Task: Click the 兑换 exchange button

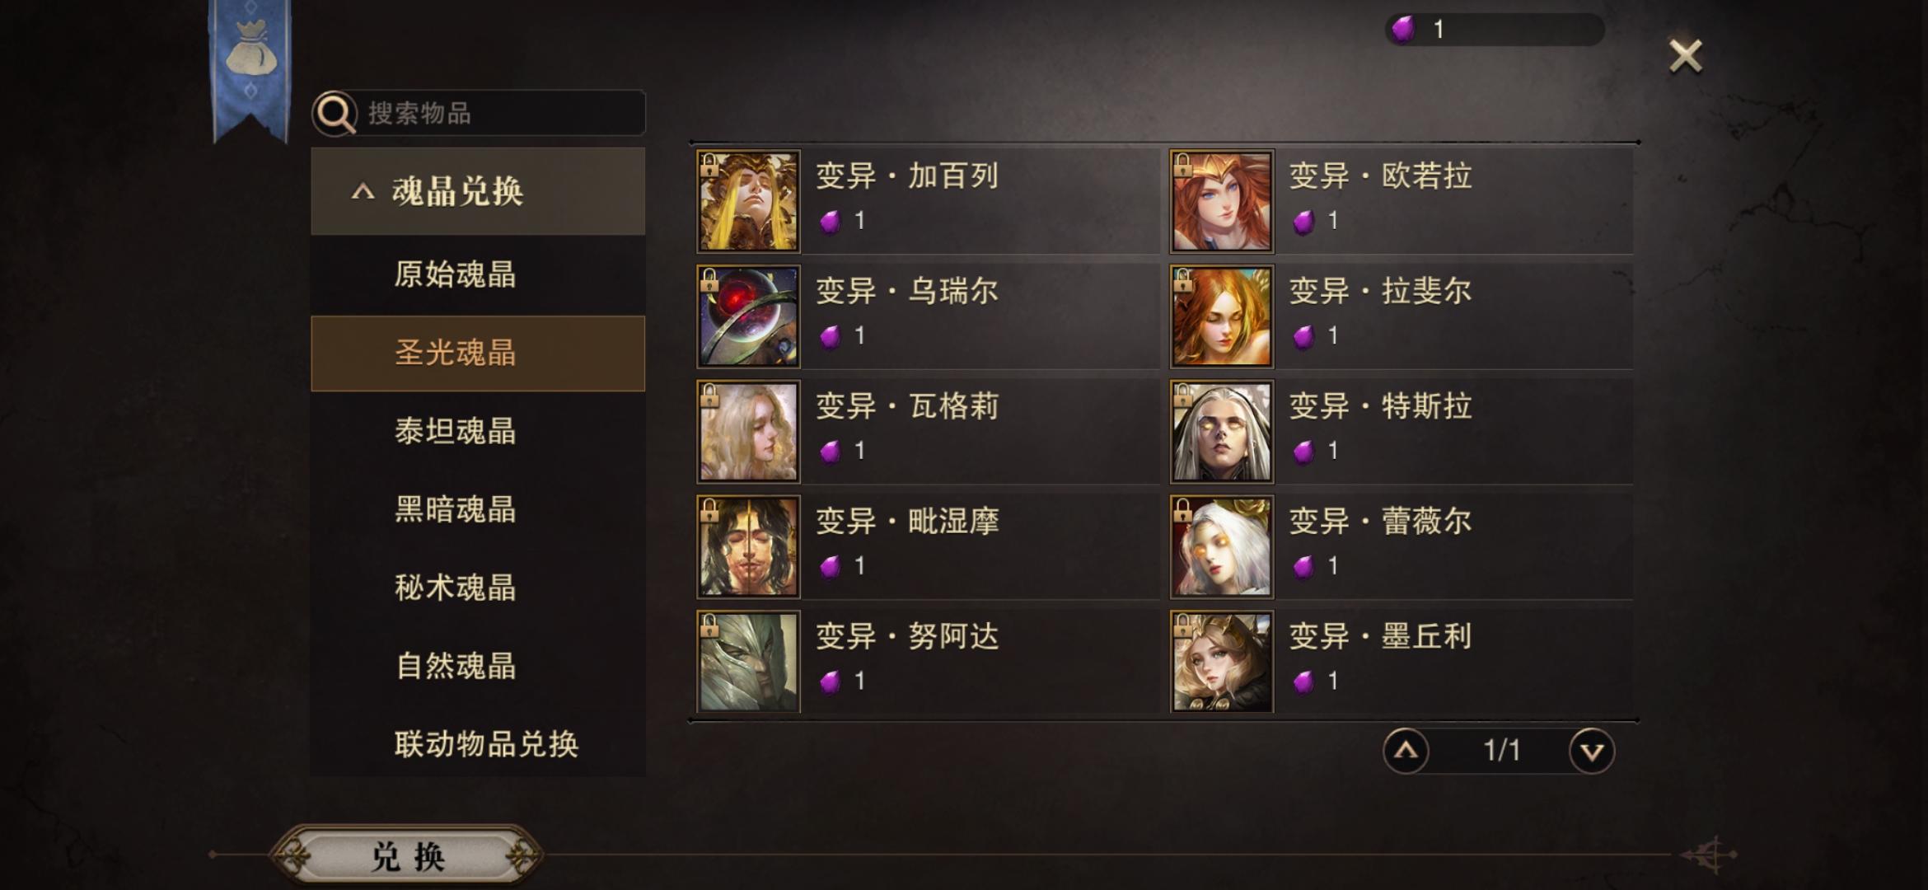Action: click(408, 856)
